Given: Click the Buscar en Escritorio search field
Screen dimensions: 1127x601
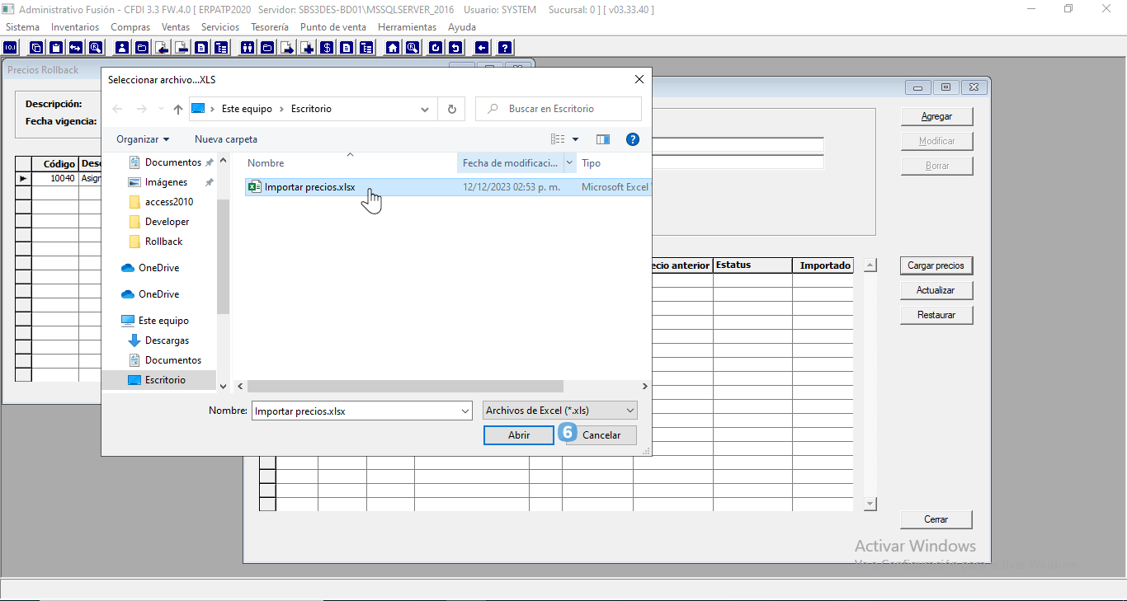Looking at the screenshot, I should [559, 109].
